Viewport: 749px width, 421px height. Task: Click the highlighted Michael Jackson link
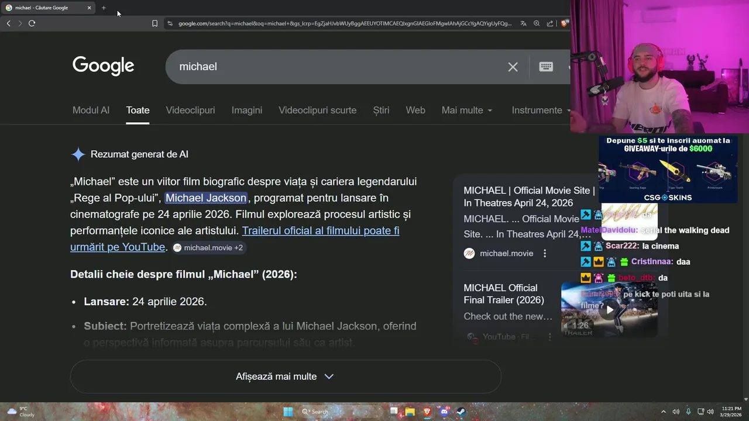coord(206,198)
